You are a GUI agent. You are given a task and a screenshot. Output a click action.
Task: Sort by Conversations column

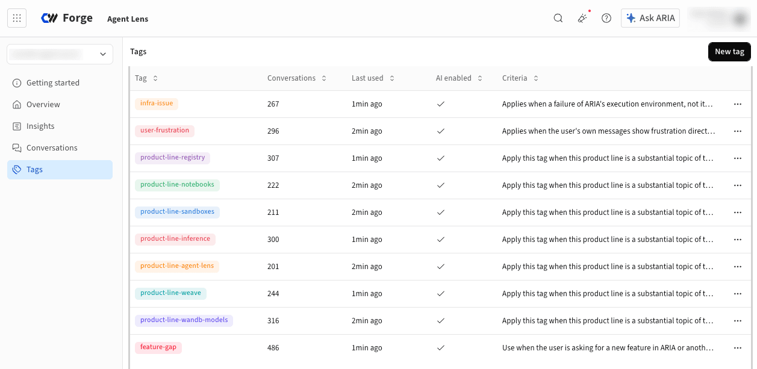[x=297, y=78]
